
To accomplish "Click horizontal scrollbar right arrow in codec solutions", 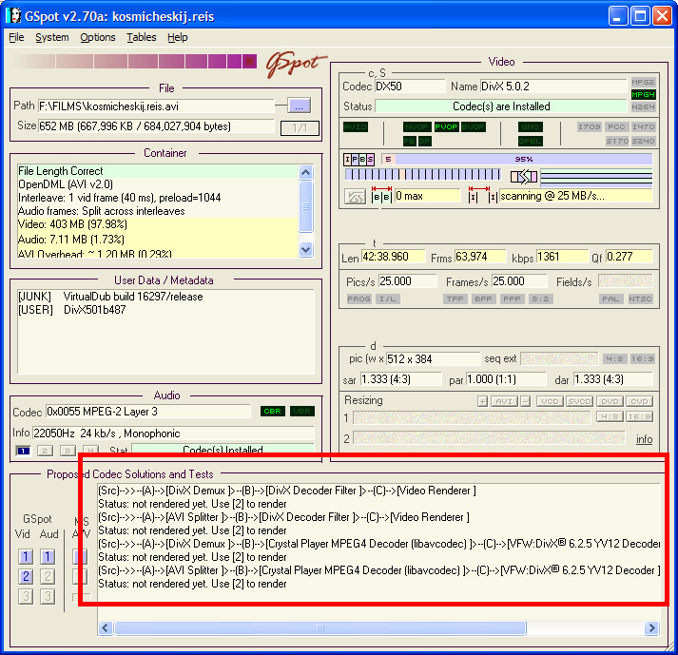I will (x=651, y=627).
